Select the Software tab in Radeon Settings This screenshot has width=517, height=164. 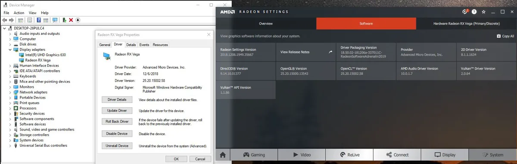pyautogui.click(x=366, y=23)
